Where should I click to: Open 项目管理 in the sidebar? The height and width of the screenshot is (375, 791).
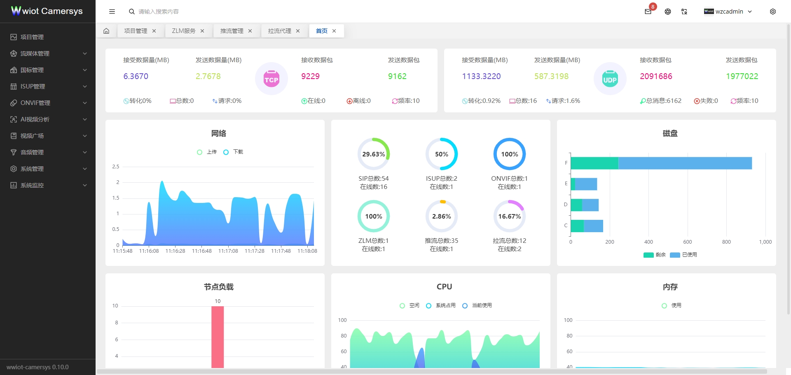[32, 37]
